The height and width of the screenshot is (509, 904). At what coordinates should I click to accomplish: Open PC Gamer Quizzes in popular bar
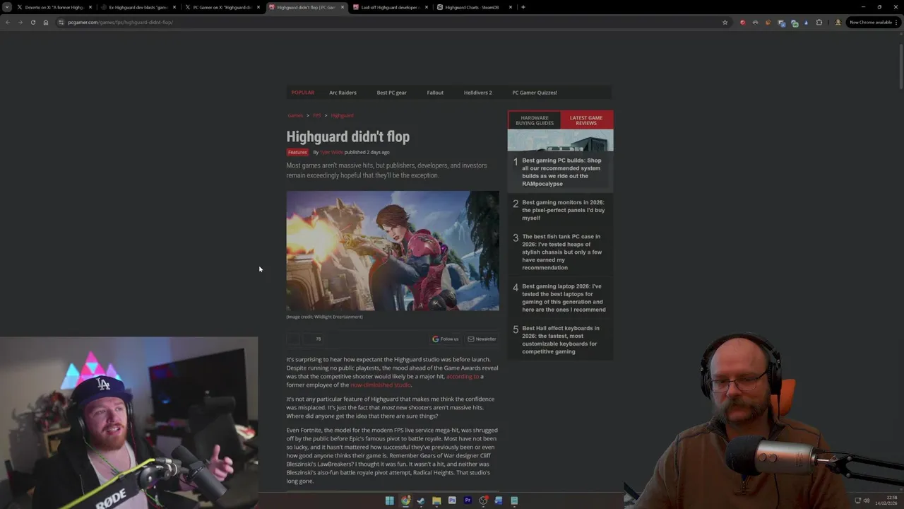point(535,93)
